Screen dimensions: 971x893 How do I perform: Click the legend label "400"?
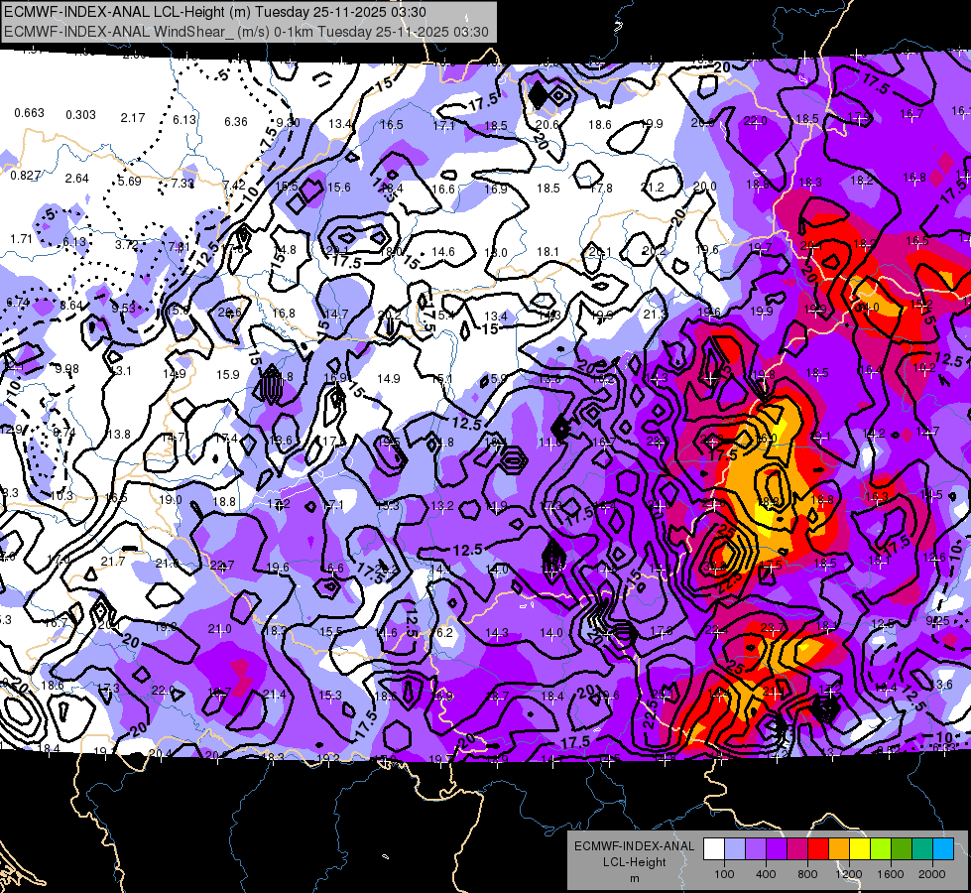click(766, 874)
